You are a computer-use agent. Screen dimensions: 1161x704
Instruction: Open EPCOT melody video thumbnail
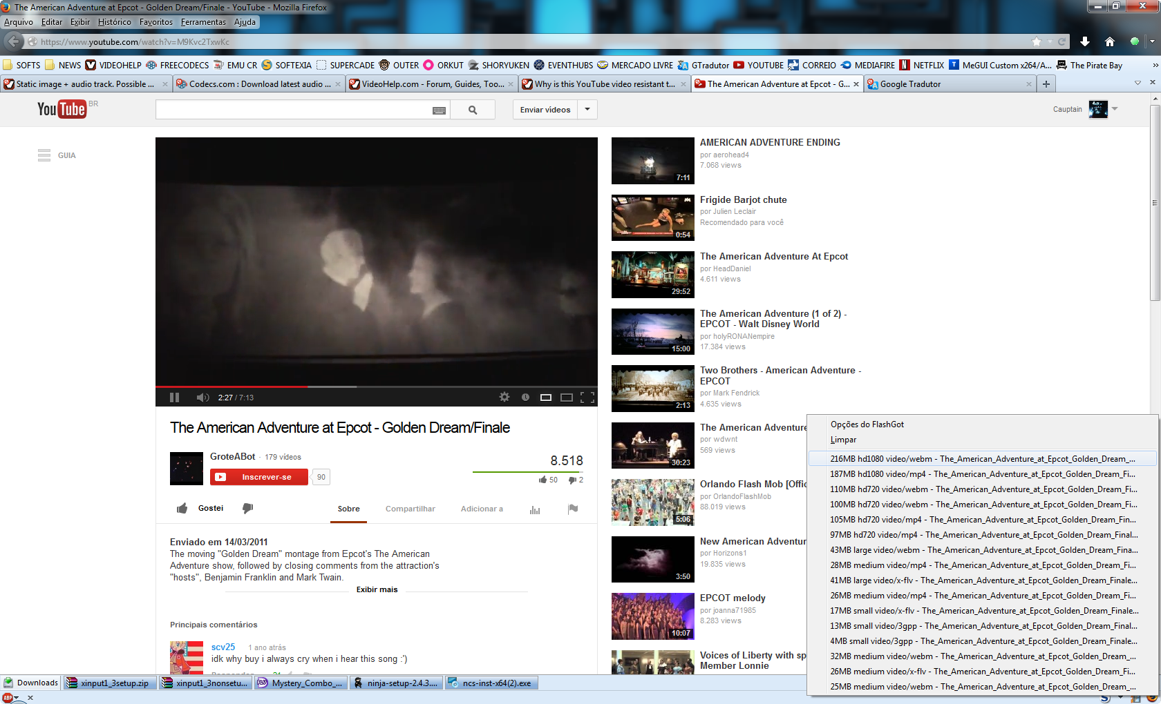(x=652, y=616)
